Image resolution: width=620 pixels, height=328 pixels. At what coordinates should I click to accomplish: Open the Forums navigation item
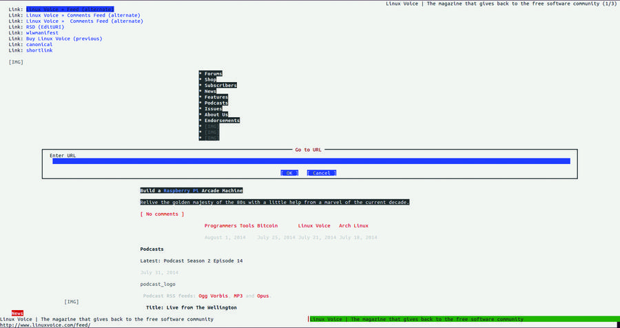[213, 74]
